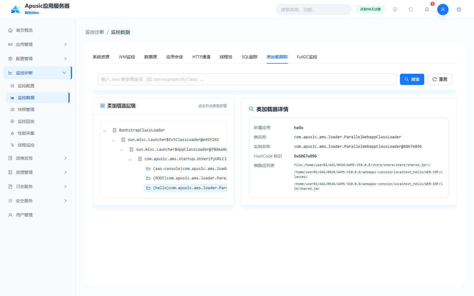The width and height of the screenshot is (474, 296).
Task: Expand the 日志服务 sidebar menu
Action: tap(38, 186)
